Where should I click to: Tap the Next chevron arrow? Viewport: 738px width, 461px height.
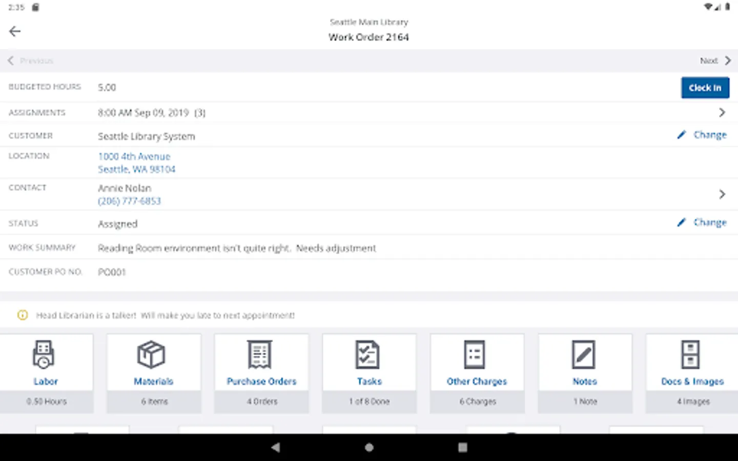pyautogui.click(x=728, y=61)
